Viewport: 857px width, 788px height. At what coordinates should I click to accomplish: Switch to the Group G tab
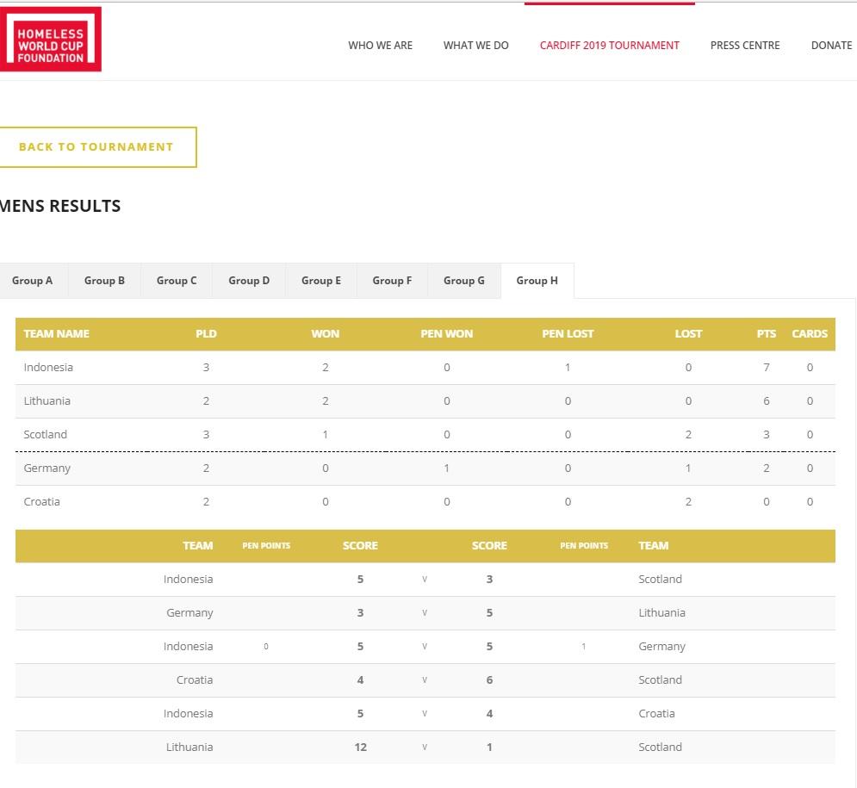(x=463, y=281)
